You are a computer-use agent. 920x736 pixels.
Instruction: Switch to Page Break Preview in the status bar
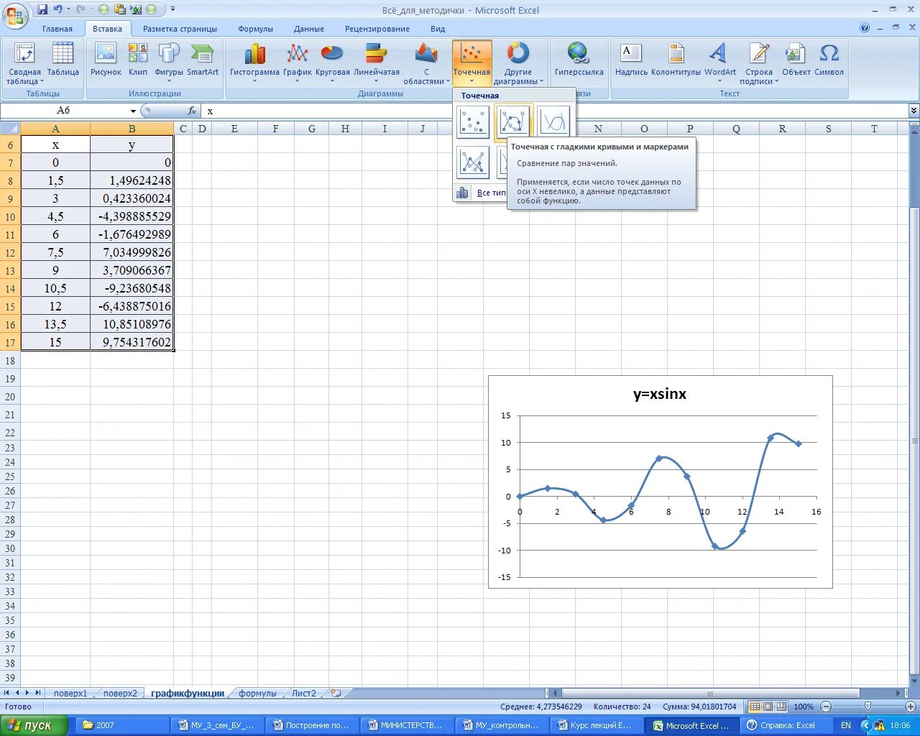click(781, 707)
